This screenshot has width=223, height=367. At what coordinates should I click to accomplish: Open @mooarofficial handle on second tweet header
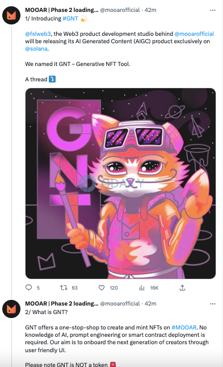[x=120, y=304]
